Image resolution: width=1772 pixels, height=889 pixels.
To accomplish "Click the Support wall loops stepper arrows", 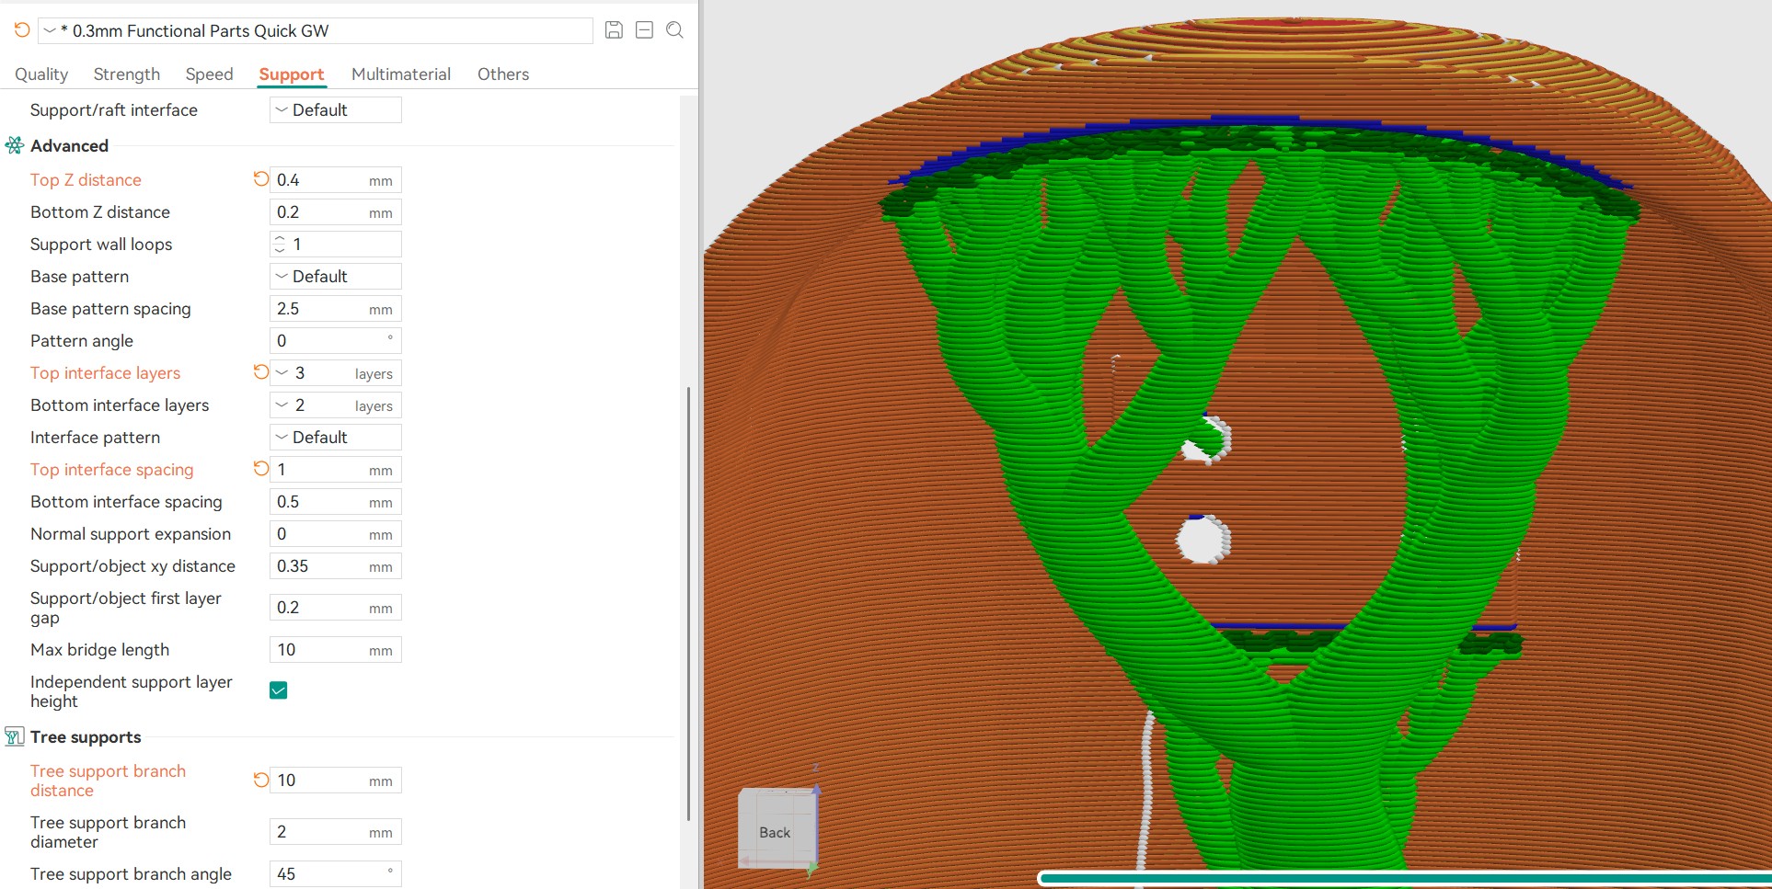I will (280, 245).
